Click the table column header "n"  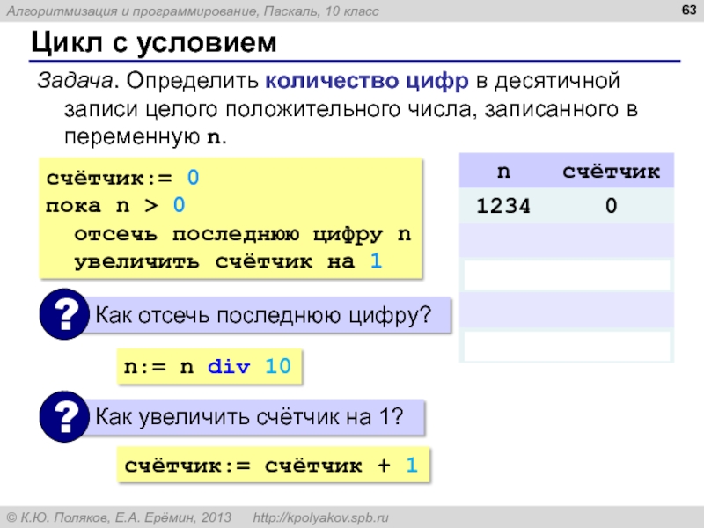pos(503,171)
